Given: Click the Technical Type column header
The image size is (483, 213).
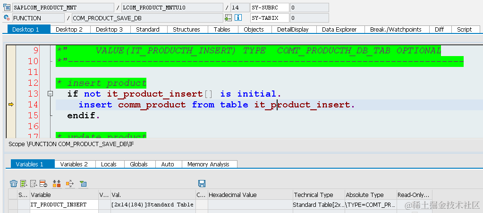Looking at the screenshot, I should tap(319, 195).
